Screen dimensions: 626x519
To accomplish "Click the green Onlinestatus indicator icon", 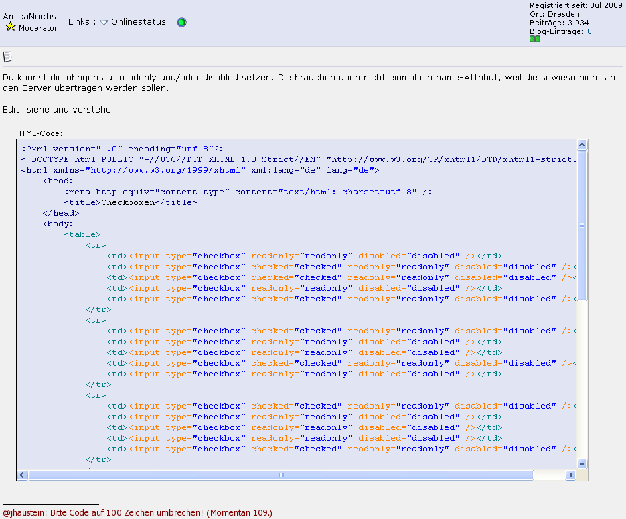I will click(182, 22).
